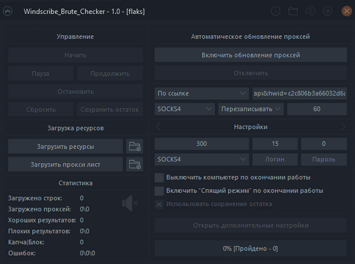The width and height of the screenshot is (355, 264).
Task: Toggle Выключить компьютер по окончании работы checkbox
Action: (x=159, y=178)
